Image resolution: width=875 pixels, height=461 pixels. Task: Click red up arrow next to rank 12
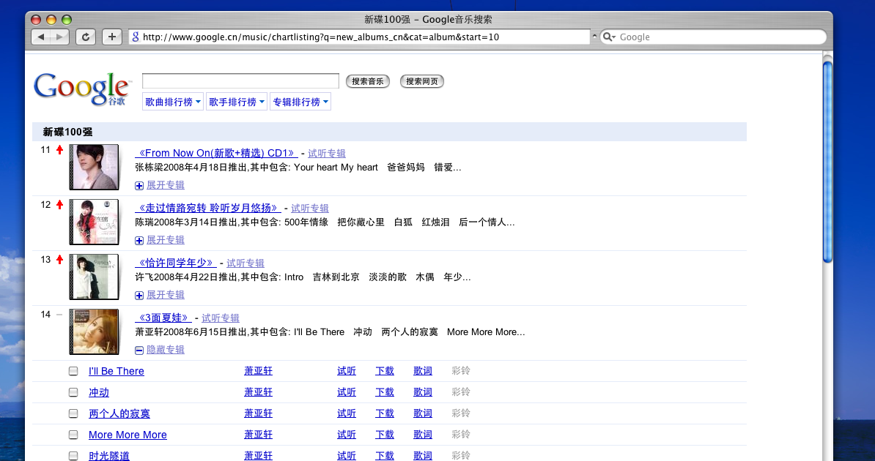[x=59, y=205]
